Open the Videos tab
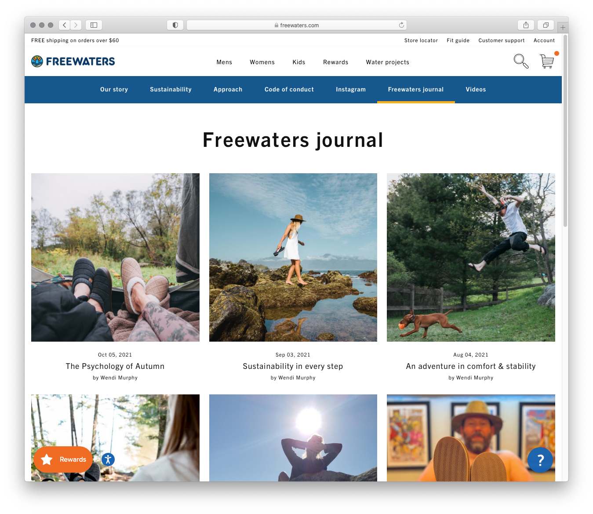The width and height of the screenshot is (593, 514). tap(476, 89)
